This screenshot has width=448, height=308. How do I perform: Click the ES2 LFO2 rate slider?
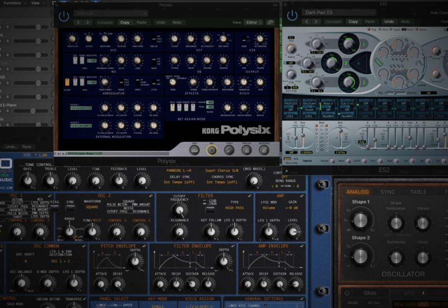[340, 137]
